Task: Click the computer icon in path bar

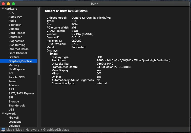Action: pyautogui.click(x=3, y=130)
